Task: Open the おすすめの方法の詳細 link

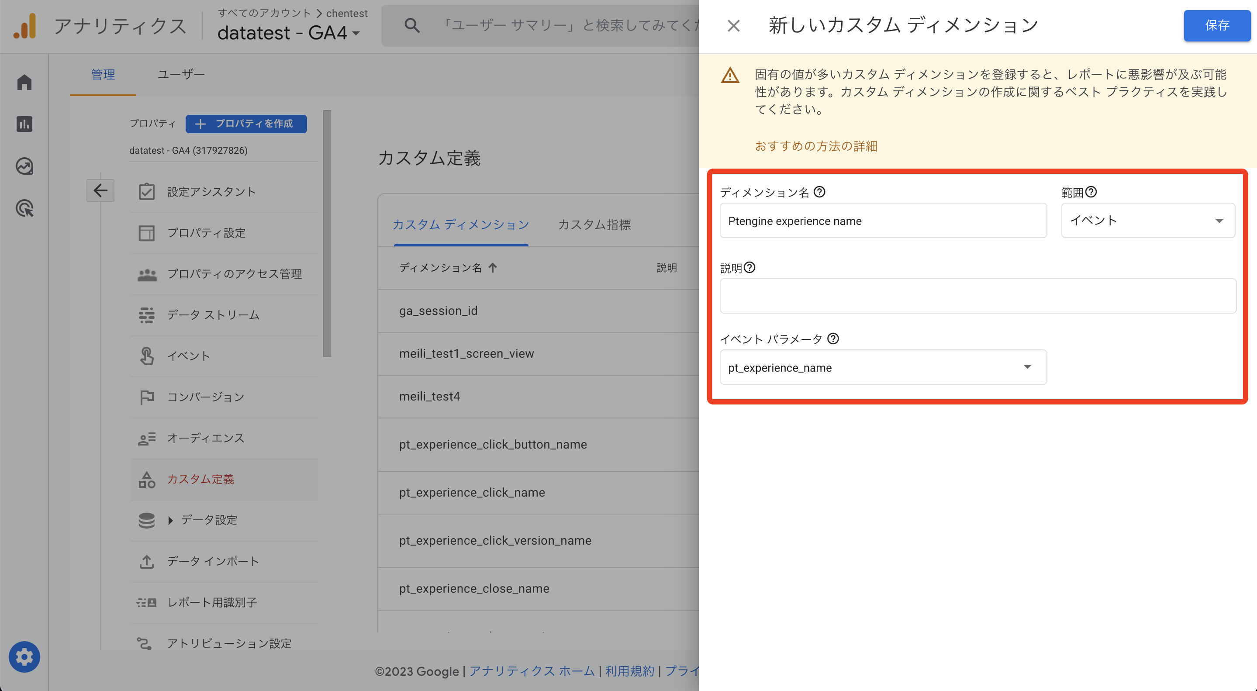Action: pos(816,146)
